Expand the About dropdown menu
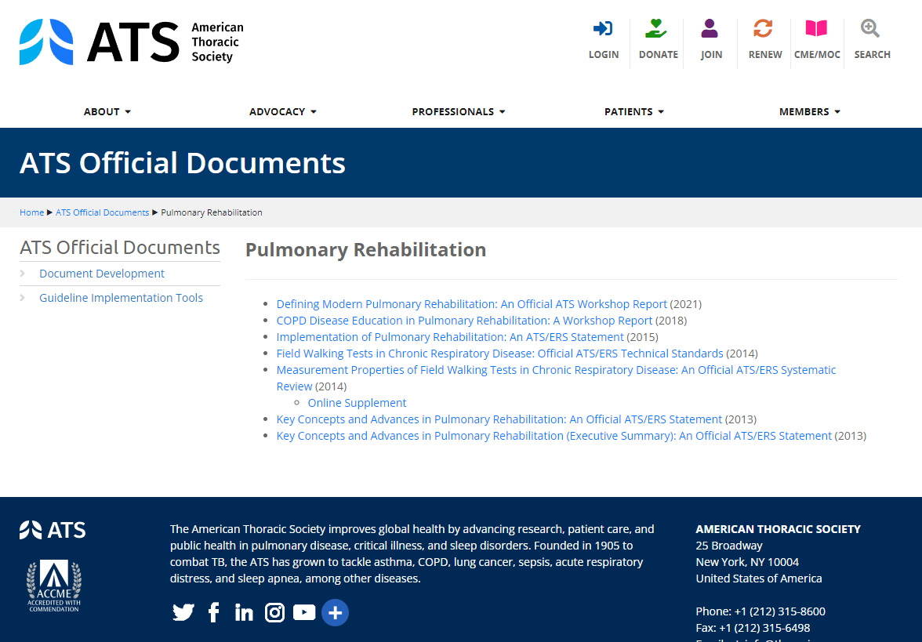 click(x=107, y=112)
